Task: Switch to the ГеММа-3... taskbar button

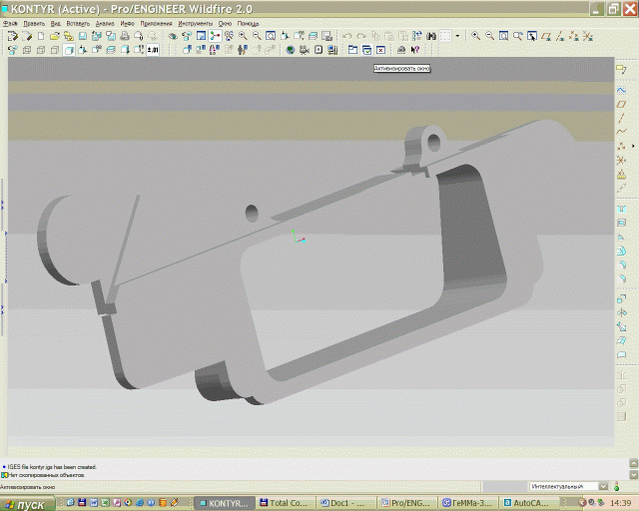Action: (468, 503)
